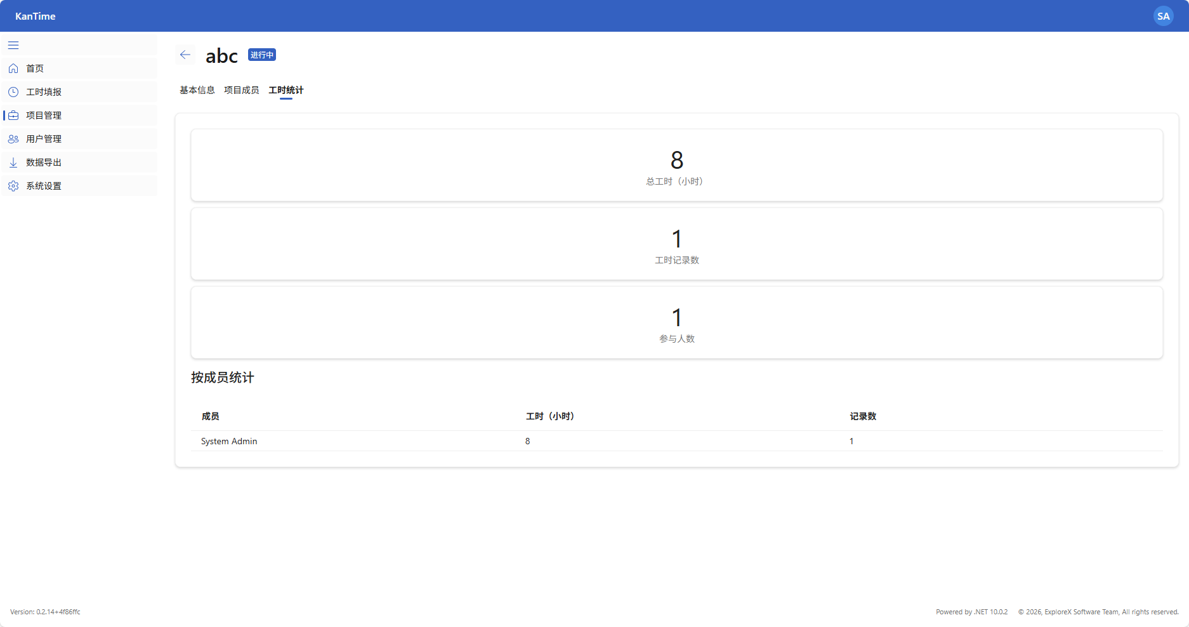The image size is (1189, 627).
Task: Click the 记录数 column header
Action: tap(863, 416)
